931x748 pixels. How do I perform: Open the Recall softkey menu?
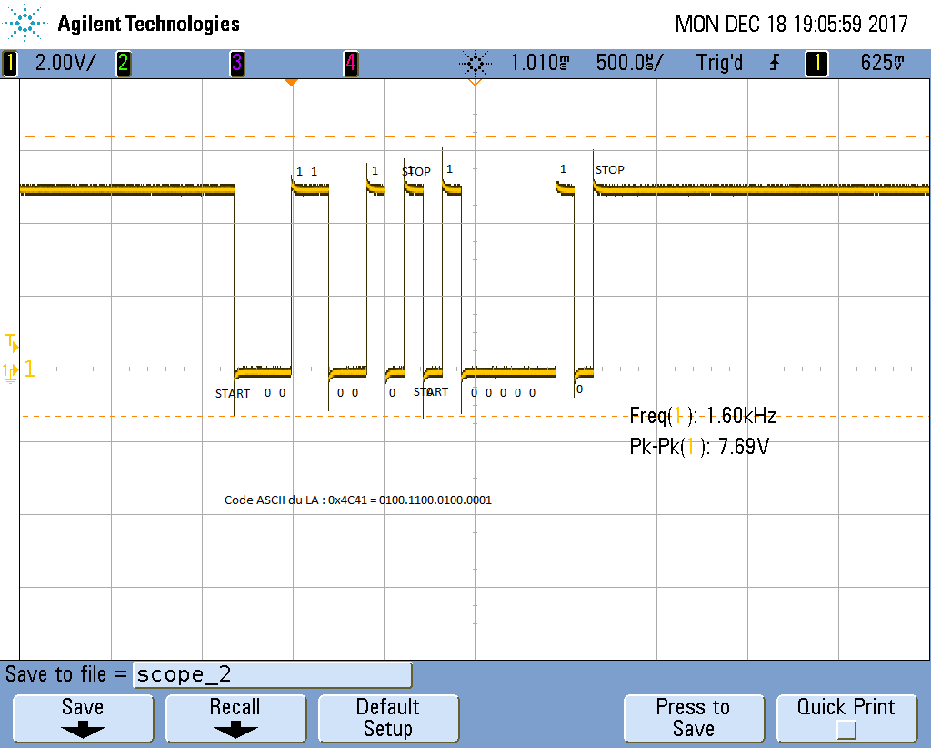(x=235, y=717)
